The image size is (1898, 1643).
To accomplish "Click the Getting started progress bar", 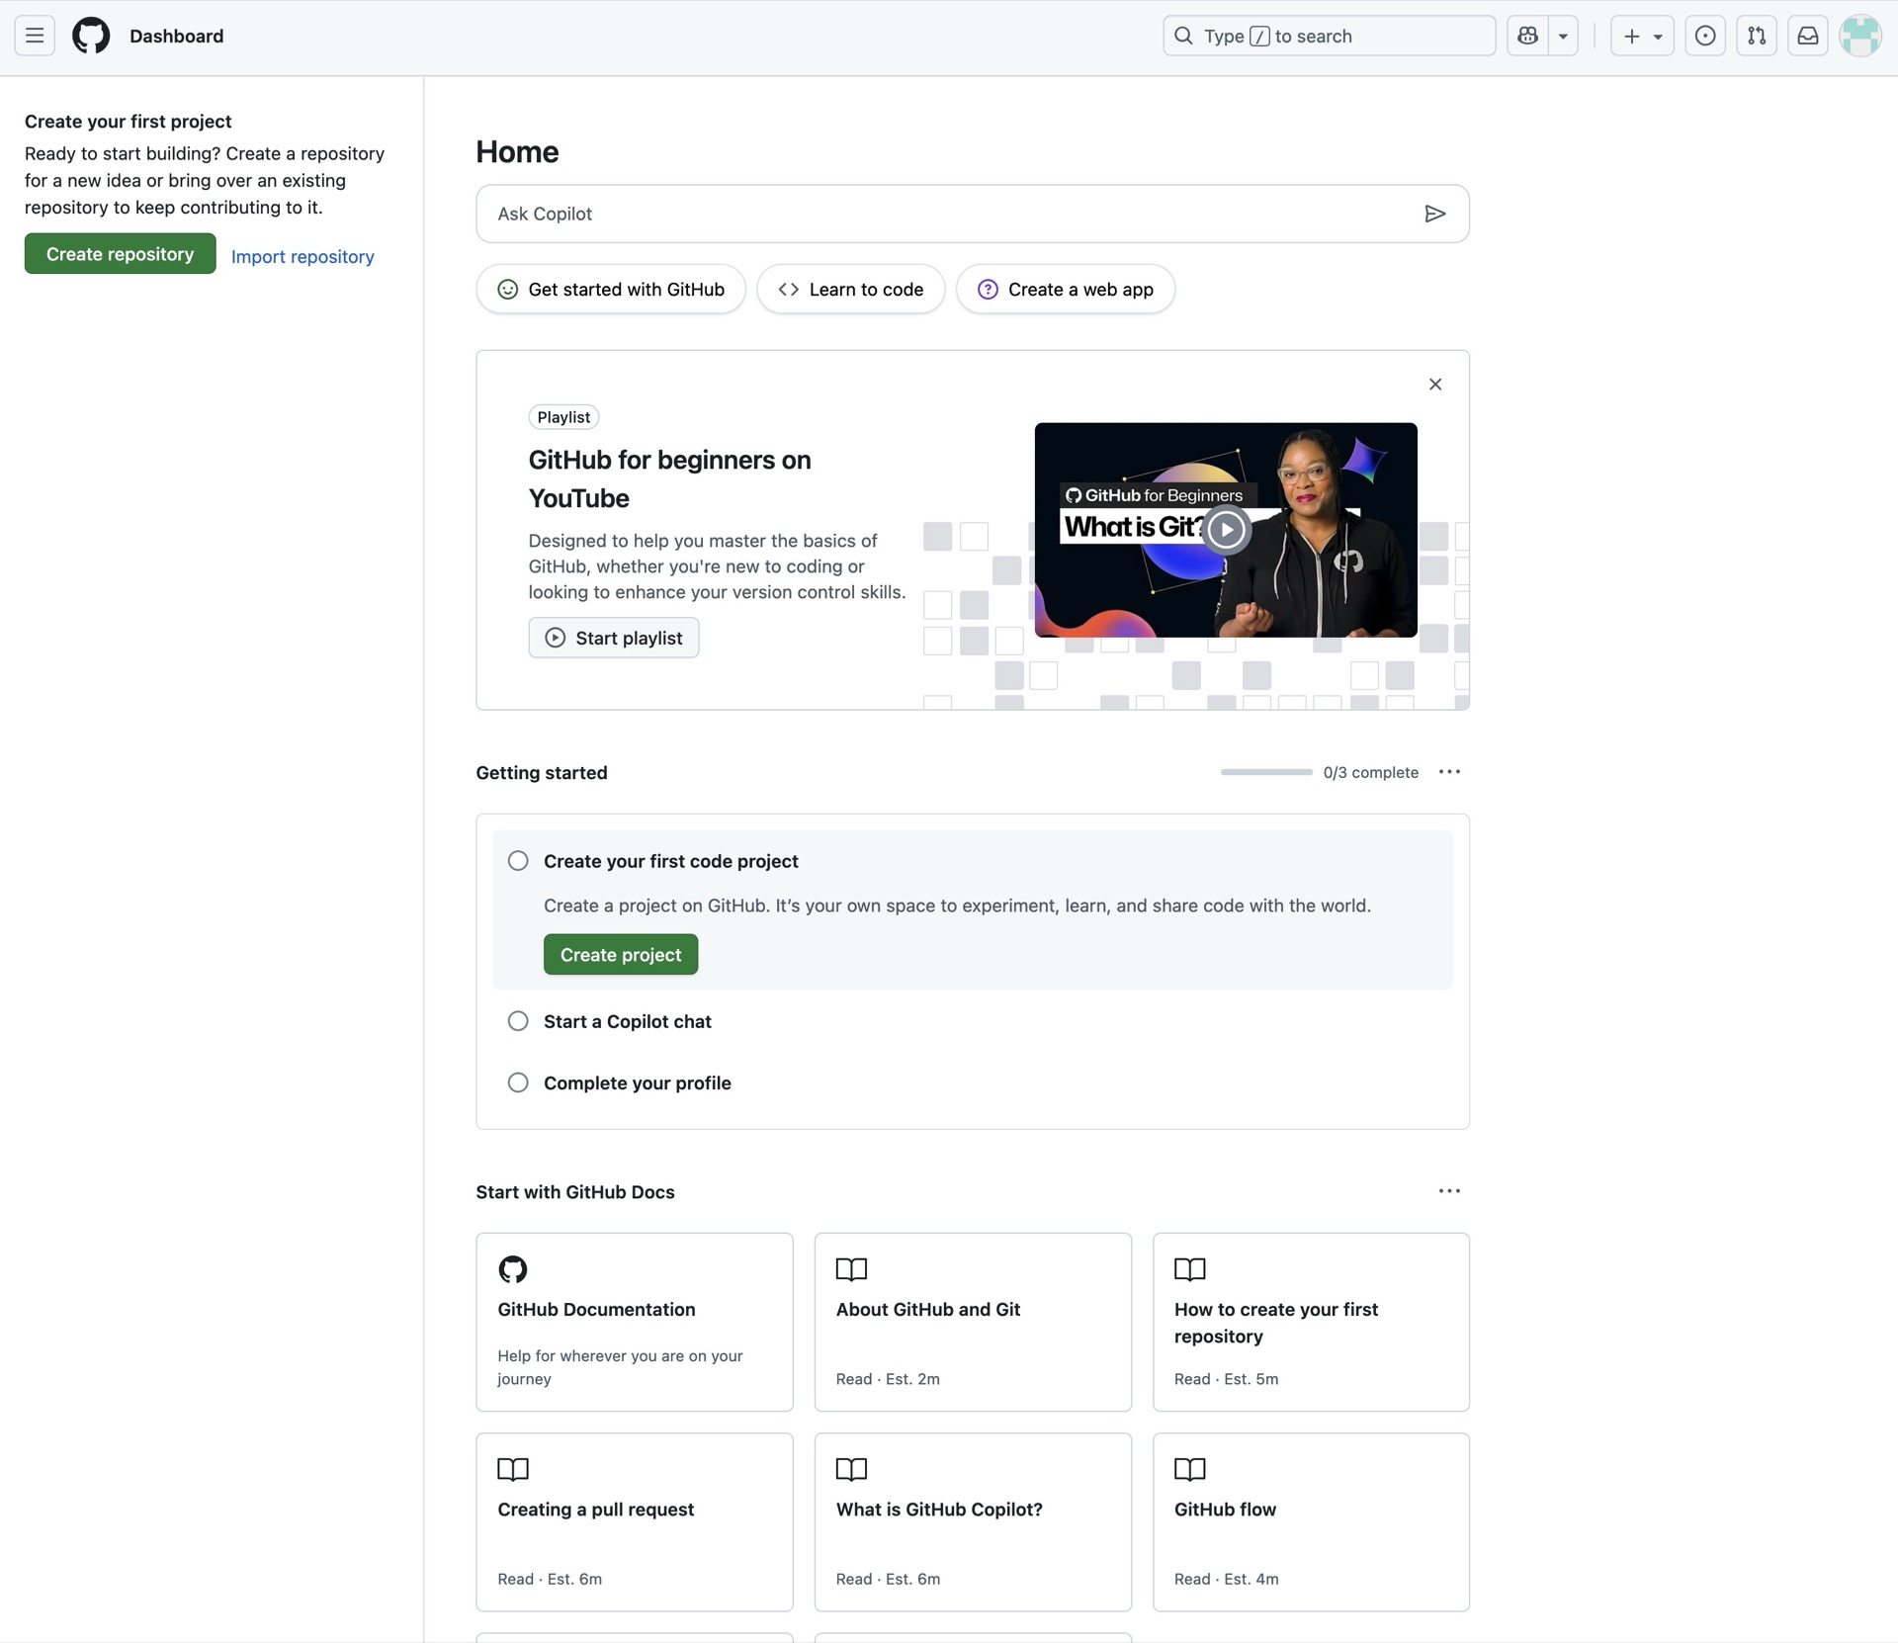I will click(x=1266, y=772).
